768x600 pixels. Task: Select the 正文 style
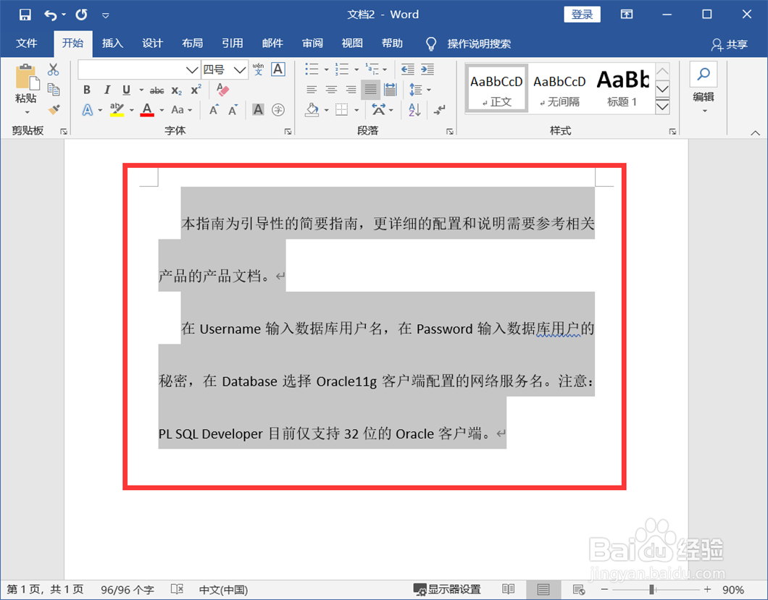tap(496, 89)
